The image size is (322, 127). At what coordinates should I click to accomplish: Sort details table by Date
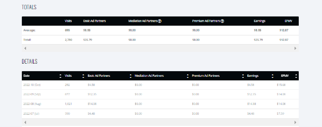[60, 76]
